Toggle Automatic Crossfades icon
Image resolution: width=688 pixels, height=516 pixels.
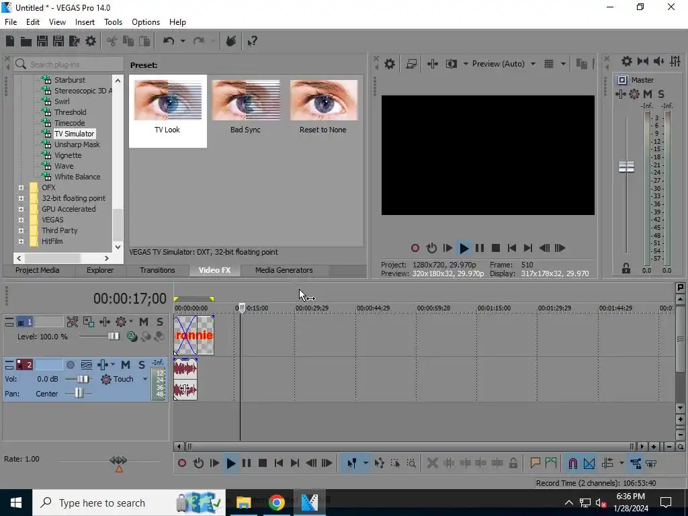click(x=589, y=463)
